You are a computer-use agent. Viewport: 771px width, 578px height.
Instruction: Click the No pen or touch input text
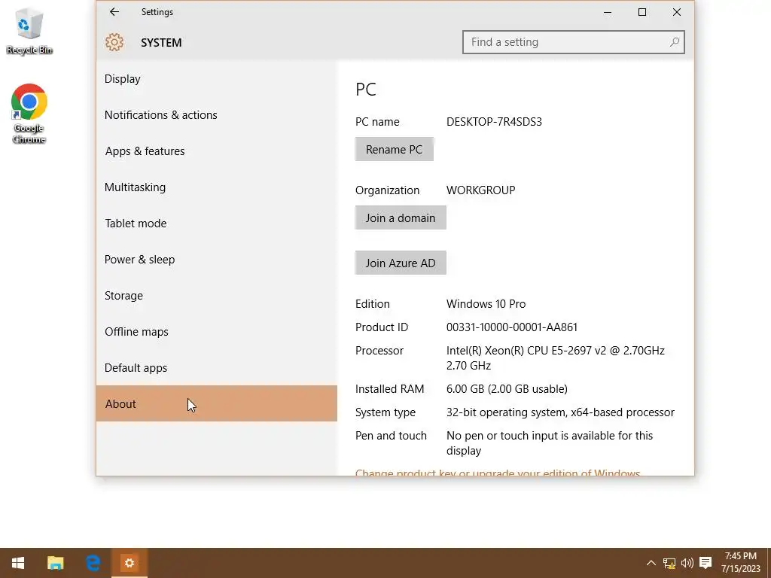tap(550, 443)
